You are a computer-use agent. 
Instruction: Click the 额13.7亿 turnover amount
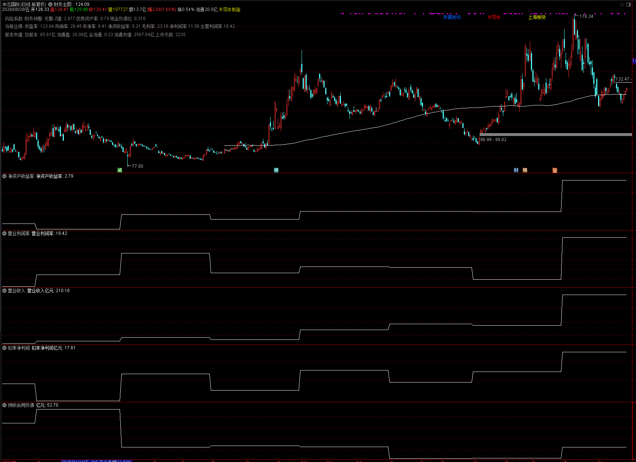[x=138, y=9]
